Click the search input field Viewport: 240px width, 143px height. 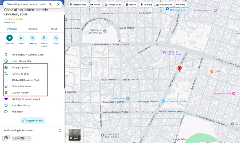(26, 4)
